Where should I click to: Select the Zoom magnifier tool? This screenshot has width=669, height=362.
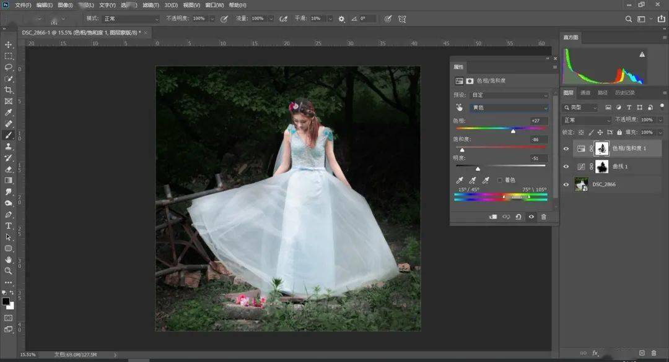pos(9,271)
